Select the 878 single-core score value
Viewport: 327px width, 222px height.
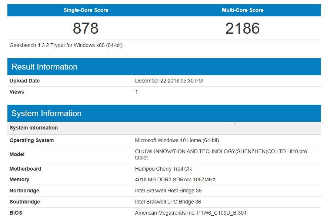tap(86, 28)
